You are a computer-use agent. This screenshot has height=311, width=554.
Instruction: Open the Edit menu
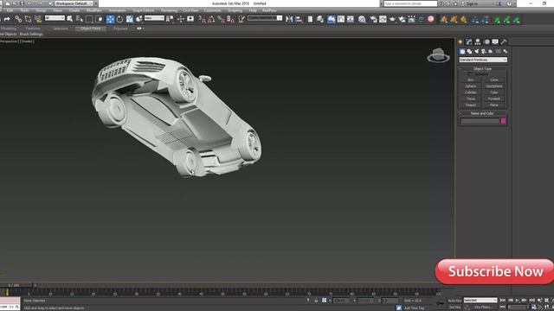pos(10,10)
